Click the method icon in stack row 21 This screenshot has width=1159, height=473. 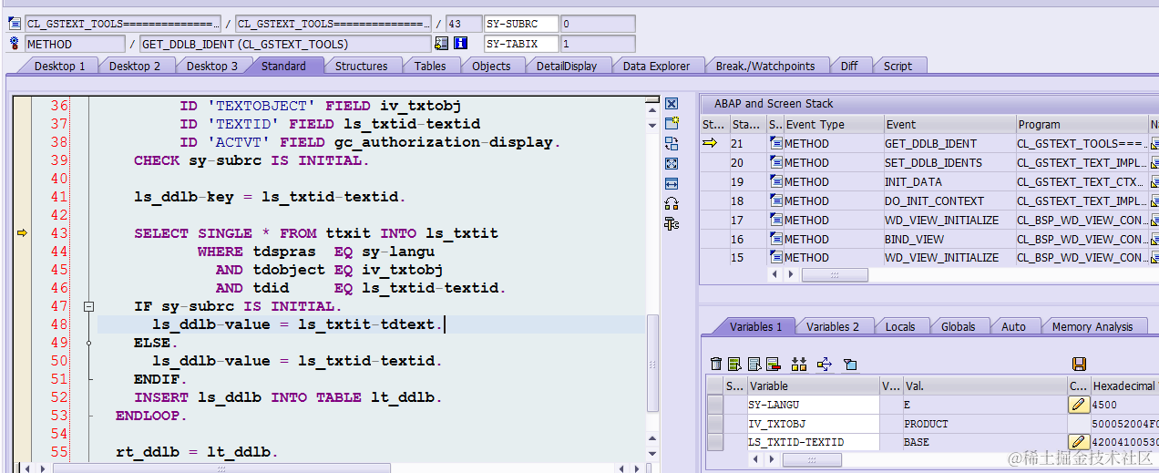click(775, 143)
